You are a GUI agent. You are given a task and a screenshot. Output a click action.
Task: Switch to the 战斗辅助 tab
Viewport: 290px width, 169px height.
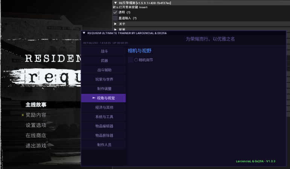[103, 70]
